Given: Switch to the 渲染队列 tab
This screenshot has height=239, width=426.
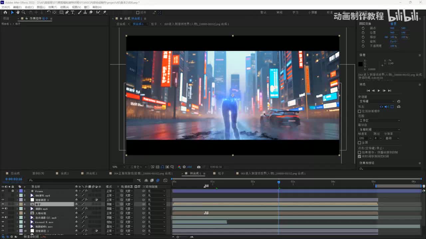Looking at the screenshot, I should tap(38, 173).
